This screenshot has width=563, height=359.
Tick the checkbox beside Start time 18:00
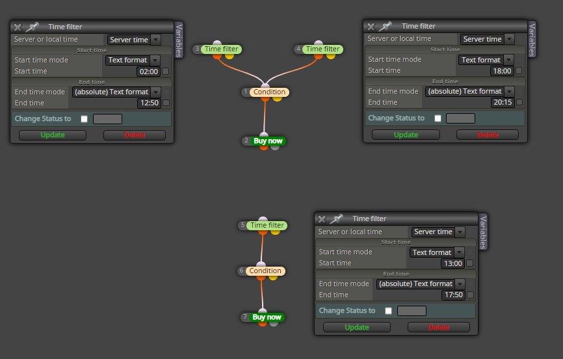519,71
